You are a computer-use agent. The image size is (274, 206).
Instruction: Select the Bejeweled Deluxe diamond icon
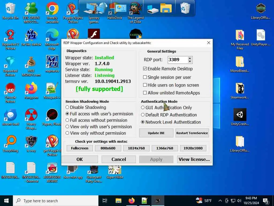tap(10, 66)
